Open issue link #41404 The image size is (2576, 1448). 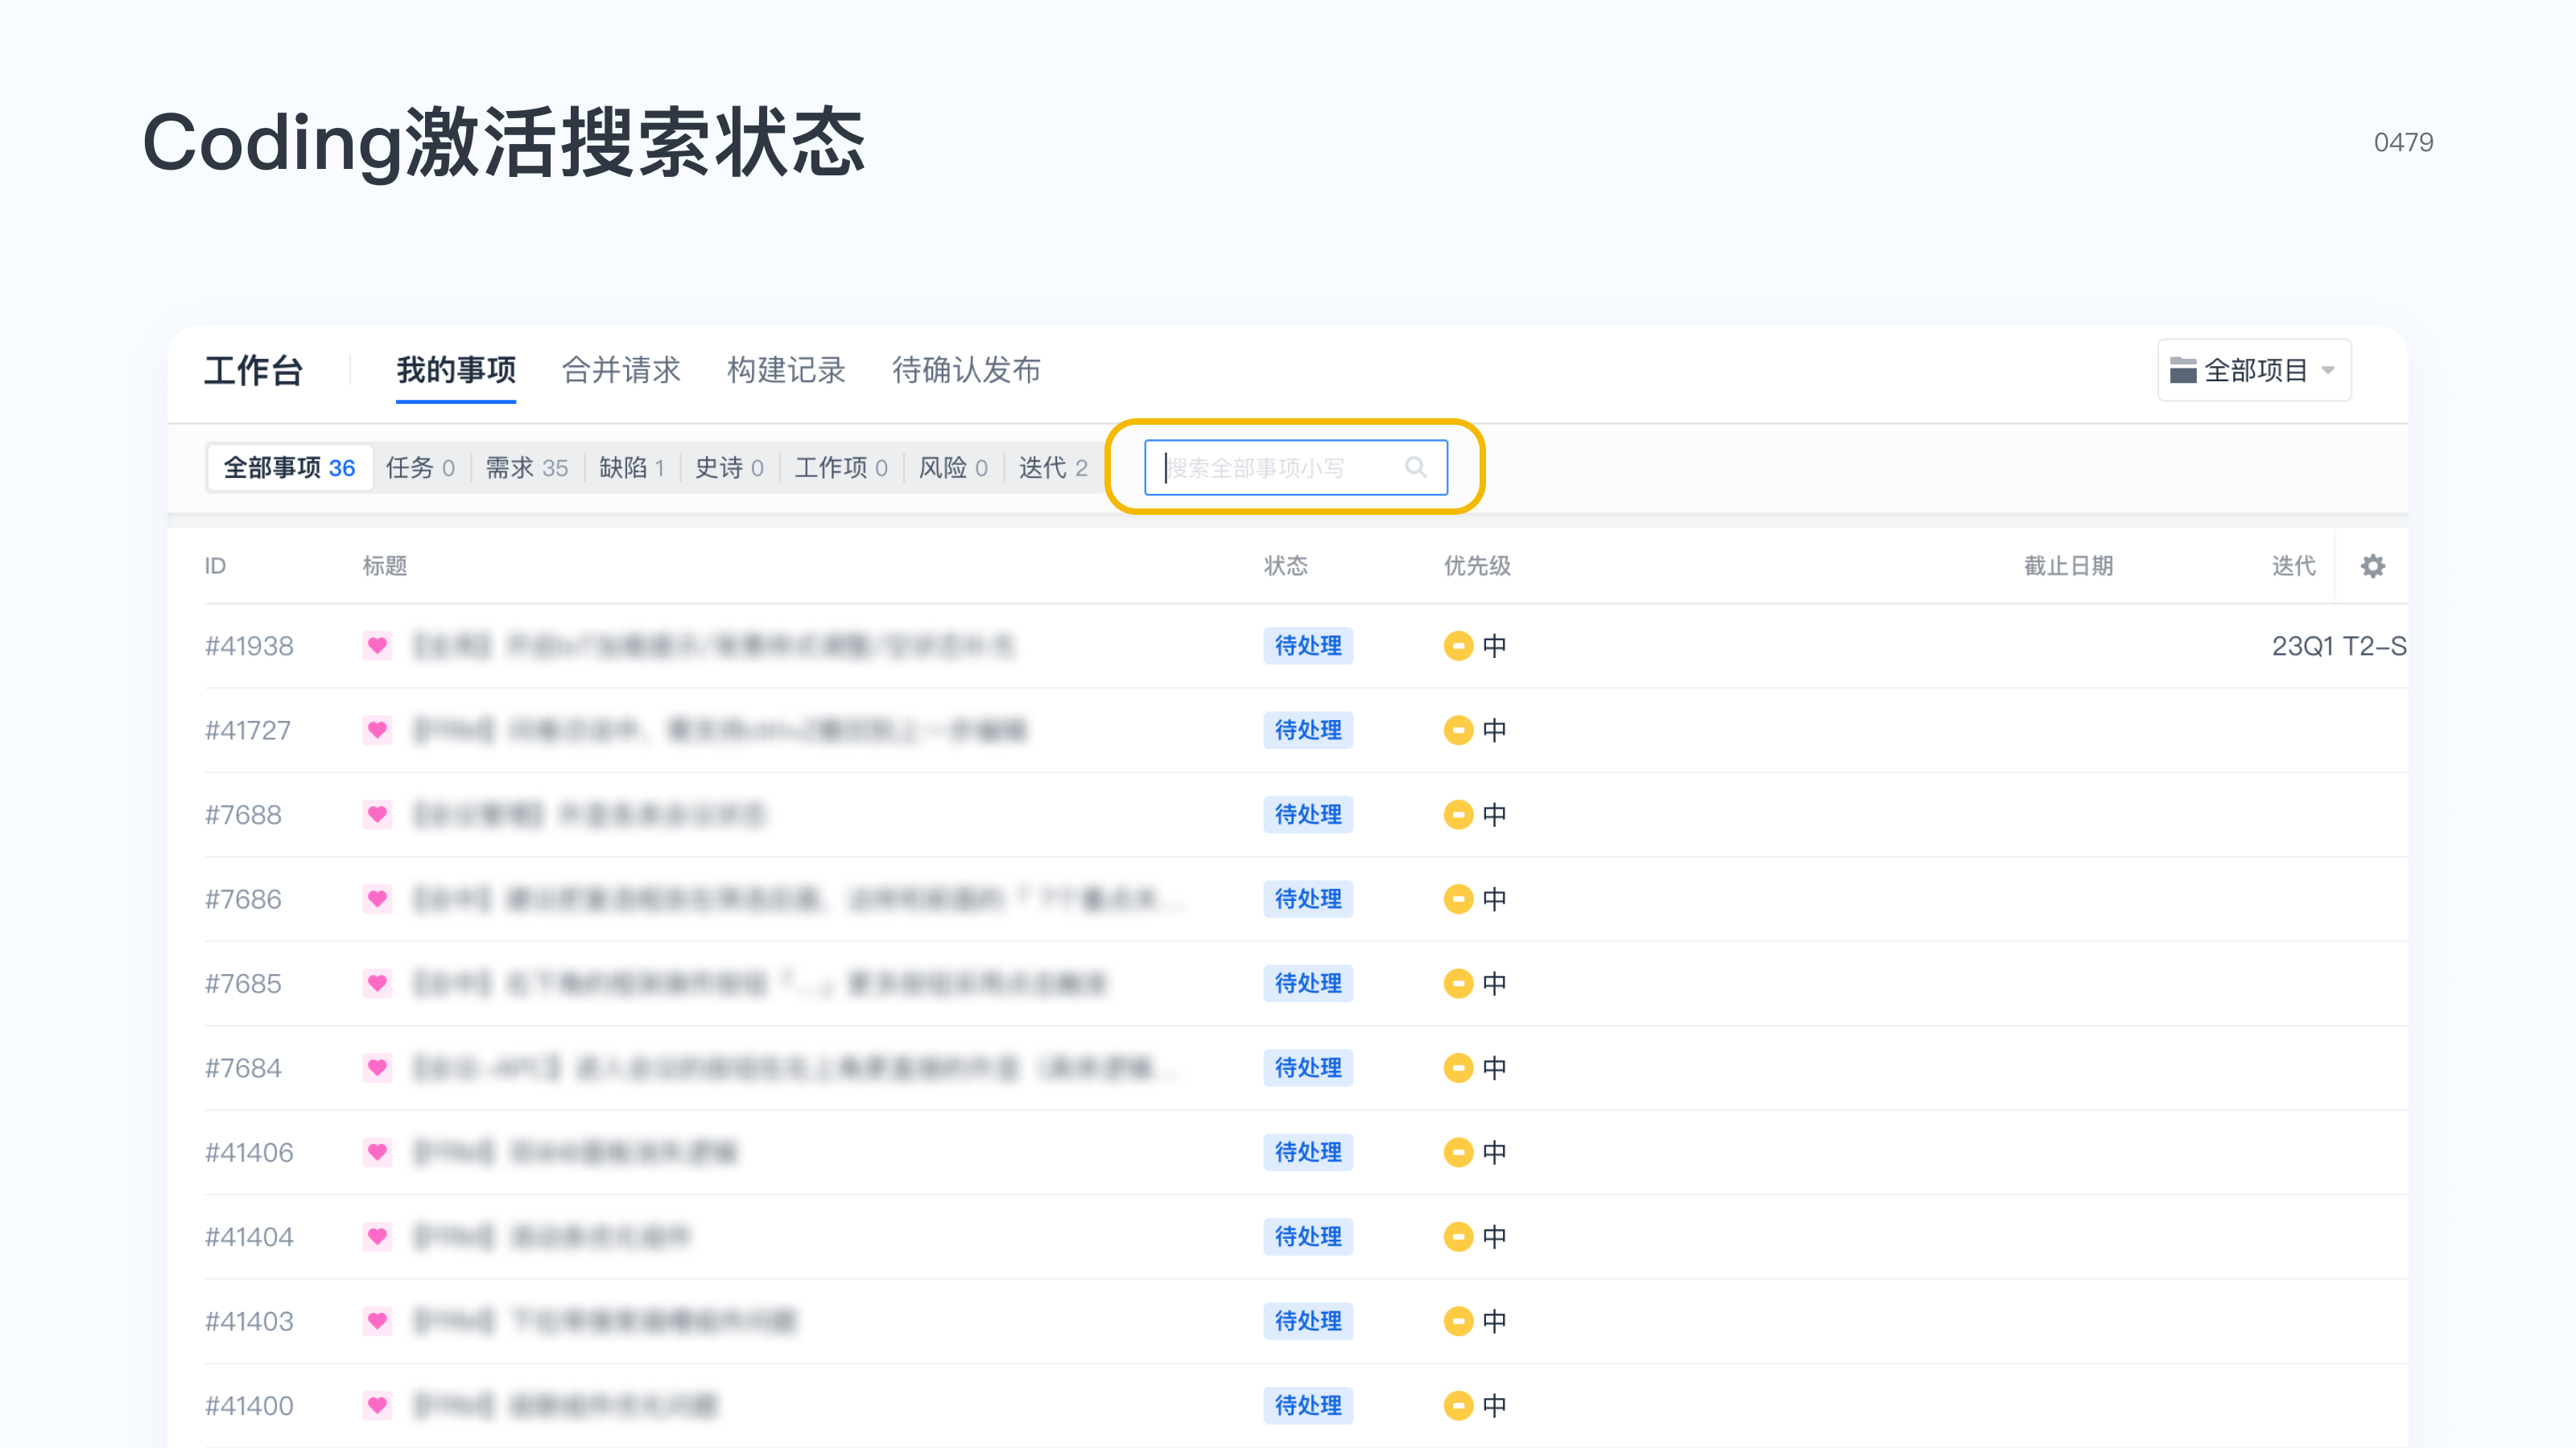[x=249, y=1237]
